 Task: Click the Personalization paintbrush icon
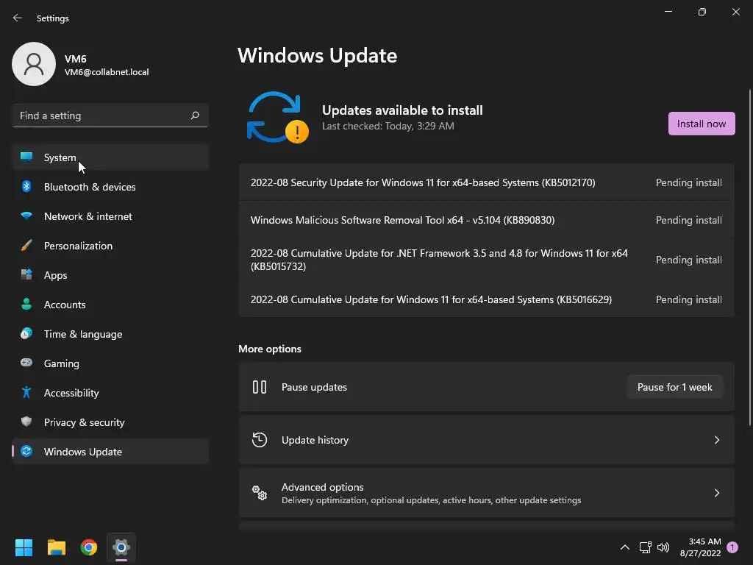(26, 246)
